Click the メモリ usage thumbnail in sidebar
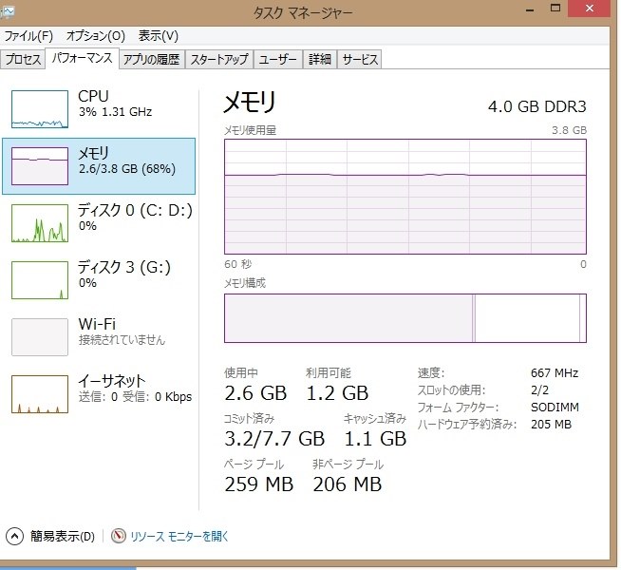The height and width of the screenshot is (570, 621). coord(40,165)
